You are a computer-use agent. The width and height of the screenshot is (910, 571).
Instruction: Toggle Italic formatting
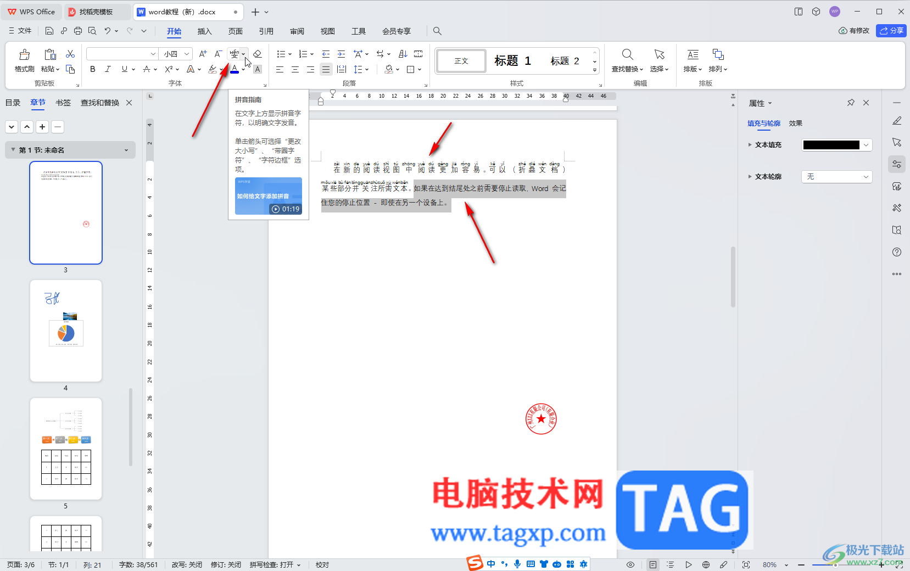coord(108,69)
